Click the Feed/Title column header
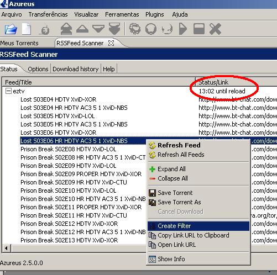This screenshot has height=275, width=277. pos(99,82)
